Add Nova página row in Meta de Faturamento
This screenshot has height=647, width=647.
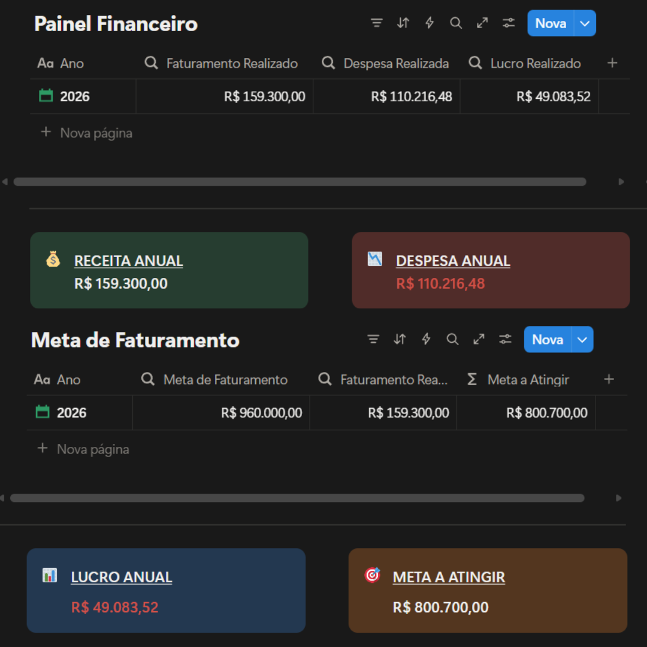click(x=93, y=449)
